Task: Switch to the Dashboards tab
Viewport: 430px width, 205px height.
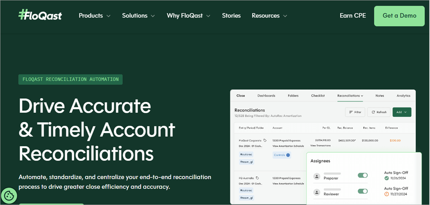Action: coord(266,96)
